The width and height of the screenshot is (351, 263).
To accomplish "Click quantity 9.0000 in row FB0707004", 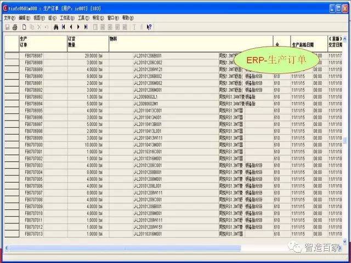I will 92,172.
